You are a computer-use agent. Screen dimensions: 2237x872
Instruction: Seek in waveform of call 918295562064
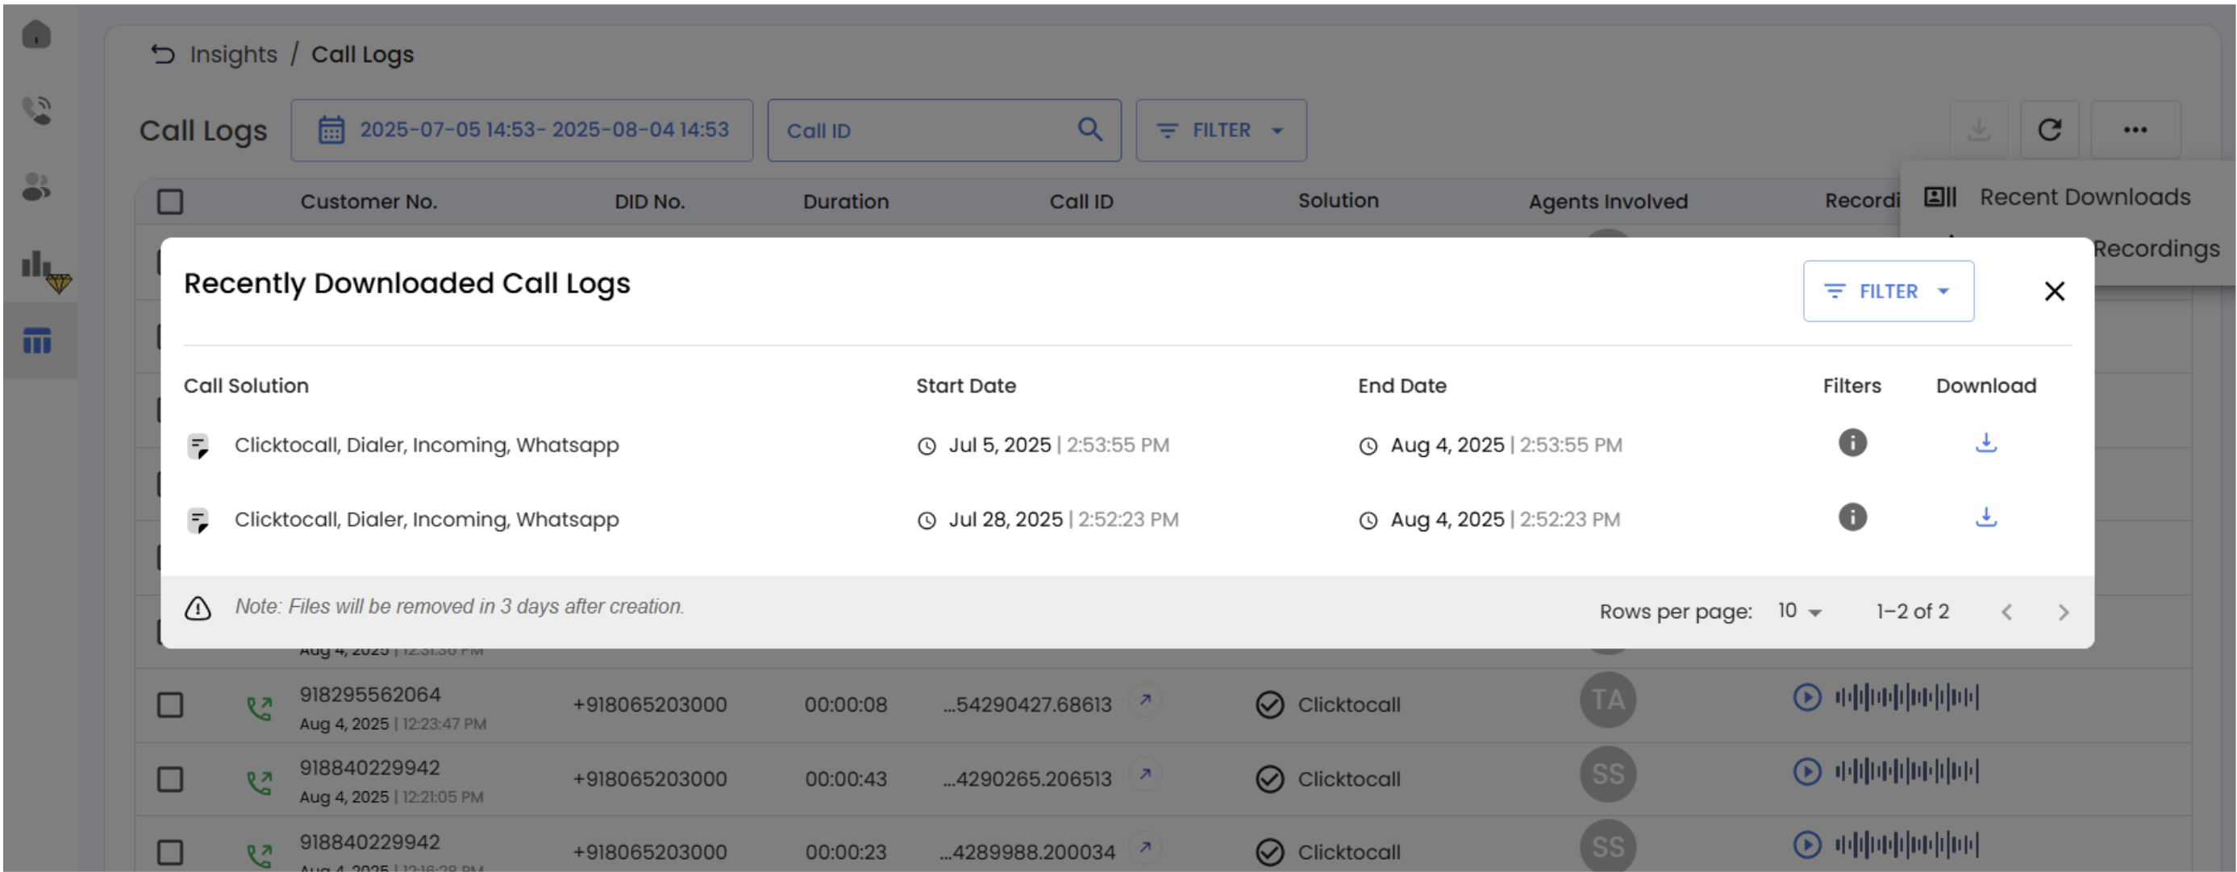coord(1906,698)
